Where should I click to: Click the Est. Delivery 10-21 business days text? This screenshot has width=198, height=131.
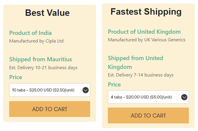click(x=43, y=68)
